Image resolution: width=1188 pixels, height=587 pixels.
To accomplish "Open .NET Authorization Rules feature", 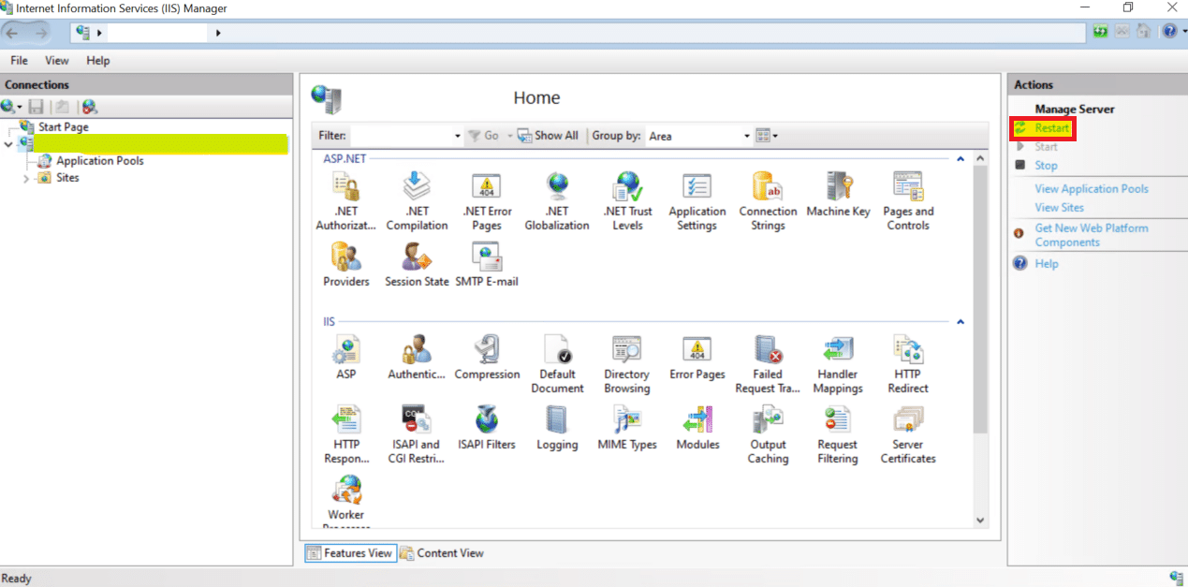I will click(346, 201).
